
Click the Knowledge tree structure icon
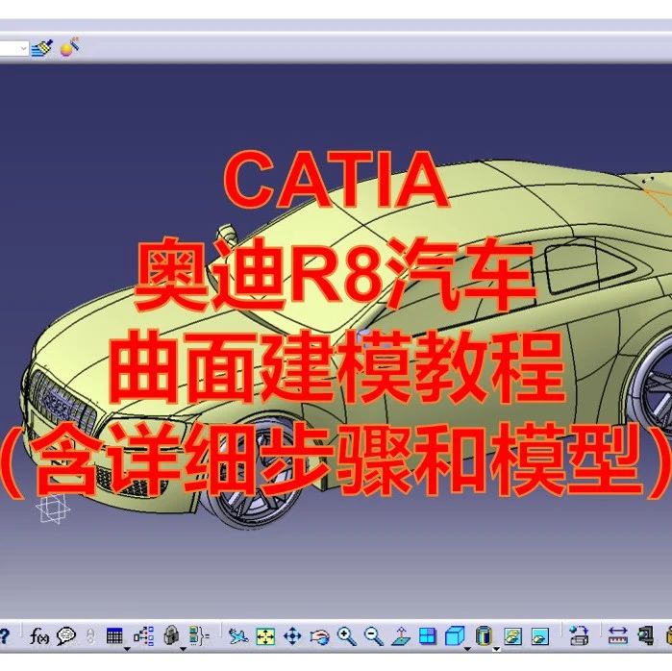click(143, 635)
